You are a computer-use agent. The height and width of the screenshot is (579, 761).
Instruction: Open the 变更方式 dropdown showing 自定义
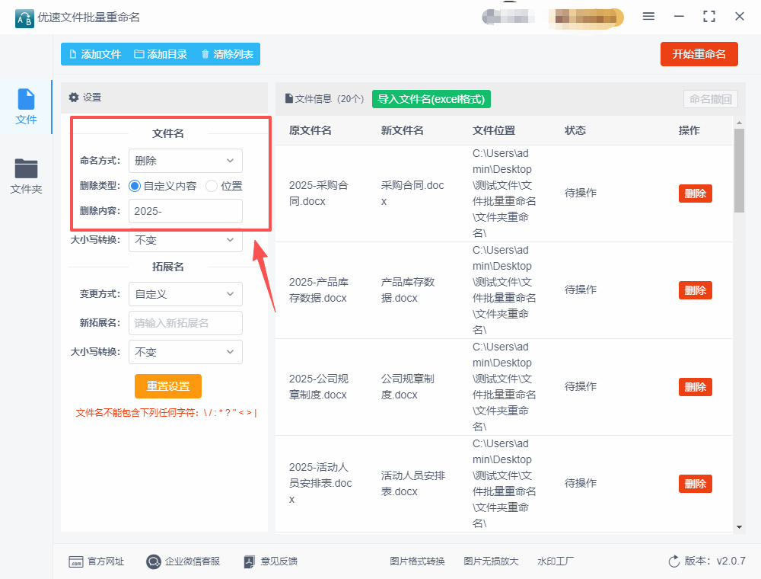pos(185,294)
